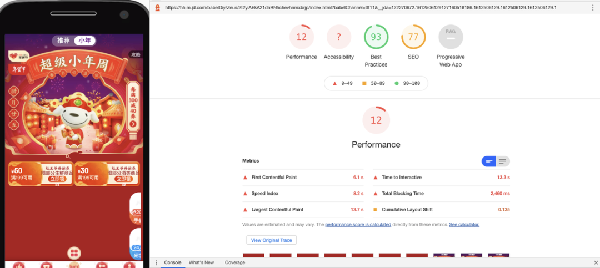This screenshot has height=268, width=600.
Task: Select the 小年 tab on the phone page
Action: [85, 41]
